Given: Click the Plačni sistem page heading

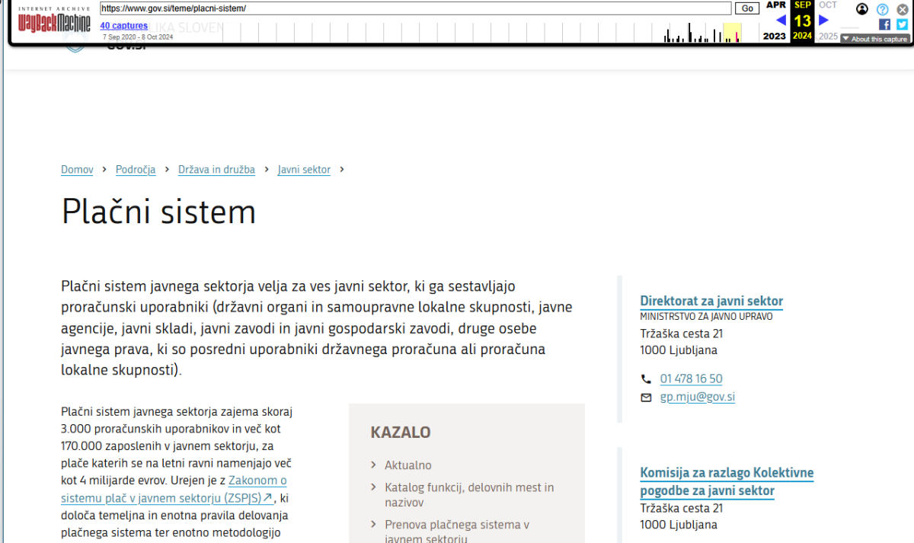Looking at the screenshot, I should point(158,212).
